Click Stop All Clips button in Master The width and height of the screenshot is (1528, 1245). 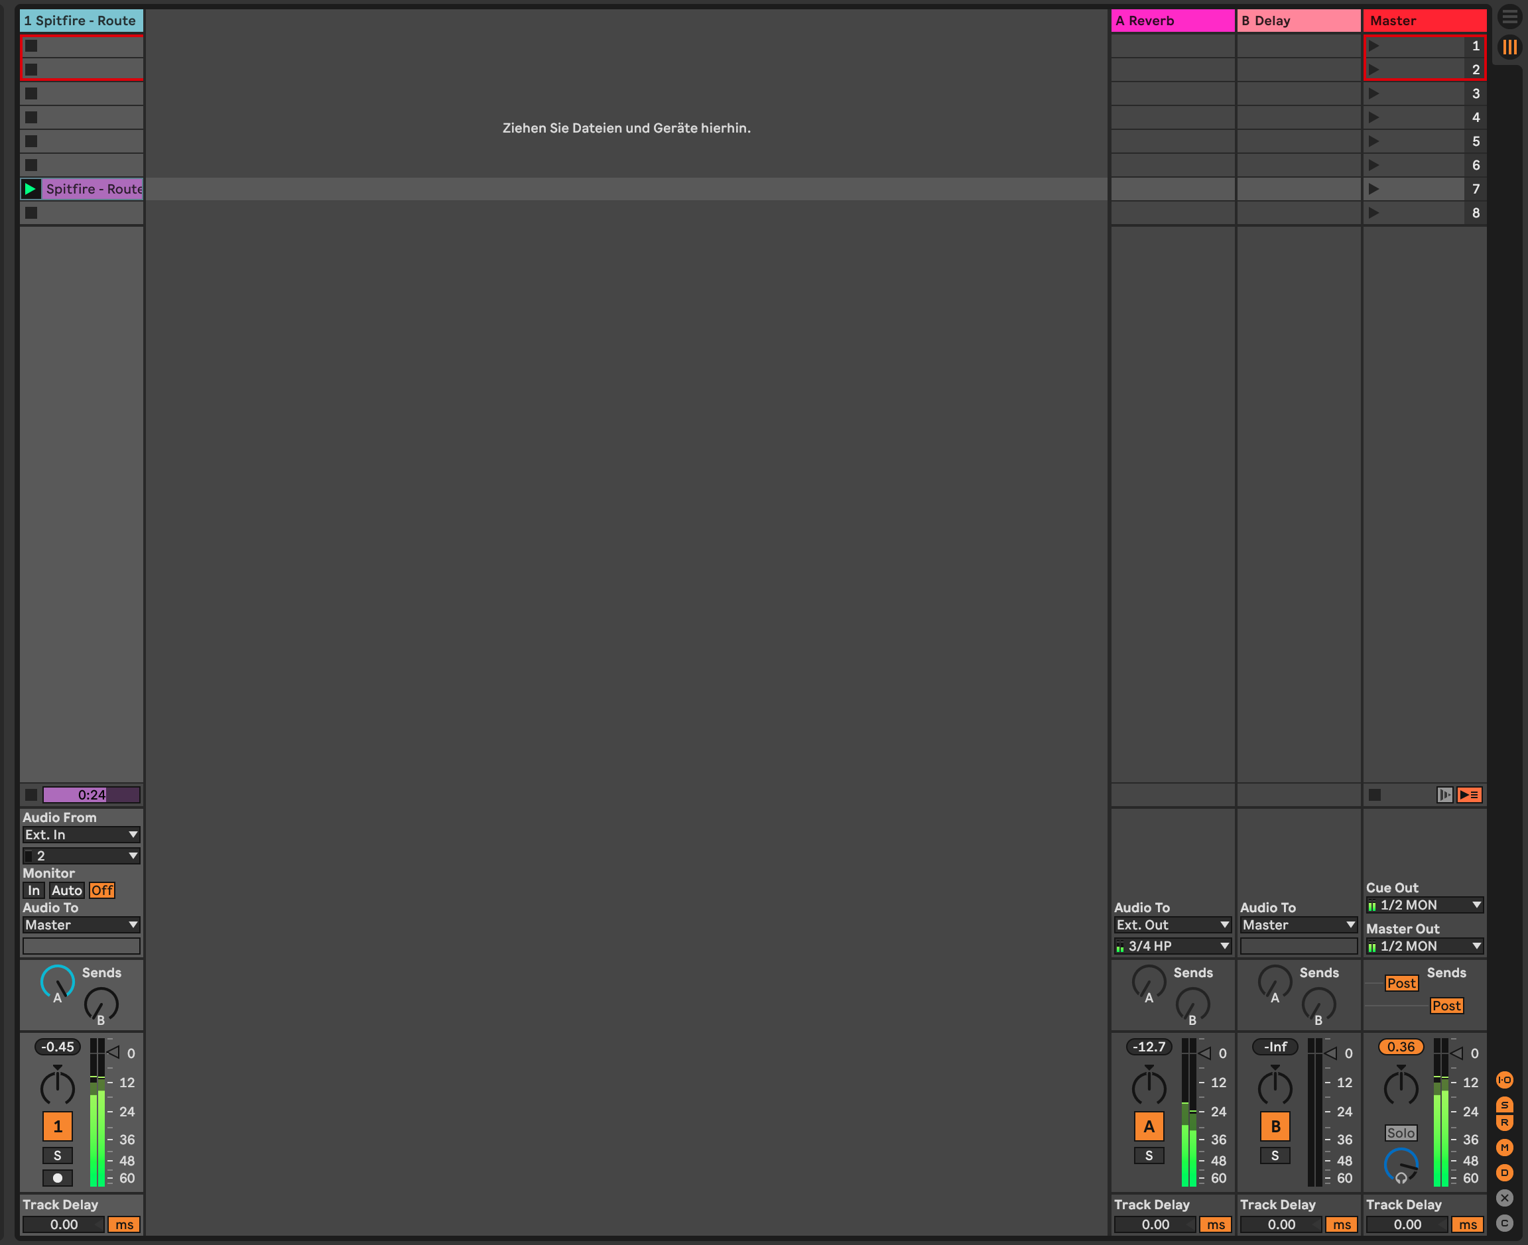click(1375, 795)
